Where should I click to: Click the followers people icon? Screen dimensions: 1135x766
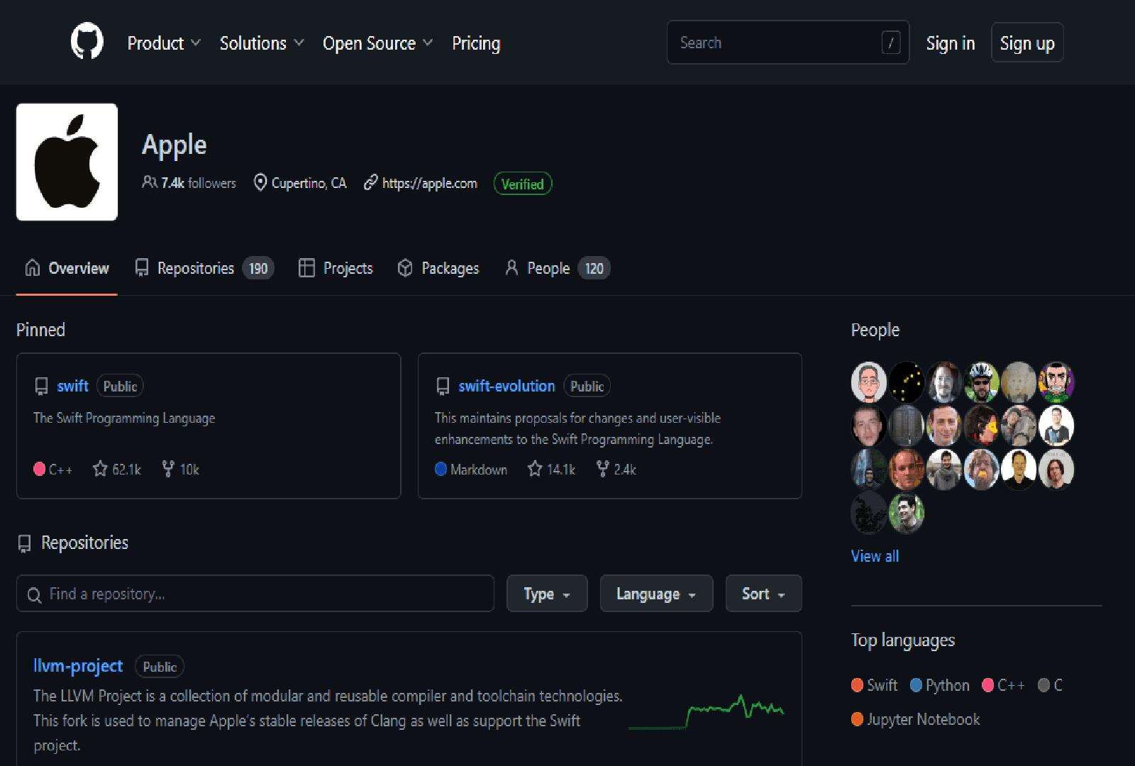[x=149, y=182]
